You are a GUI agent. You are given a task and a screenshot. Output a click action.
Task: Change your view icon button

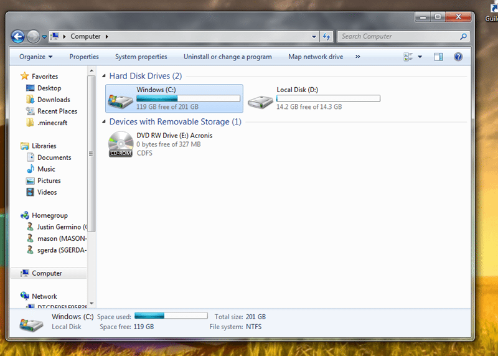(x=408, y=57)
